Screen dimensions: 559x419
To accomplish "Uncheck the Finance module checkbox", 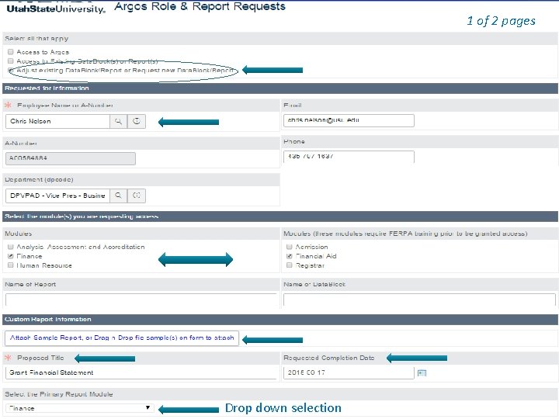I will tap(11, 256).
